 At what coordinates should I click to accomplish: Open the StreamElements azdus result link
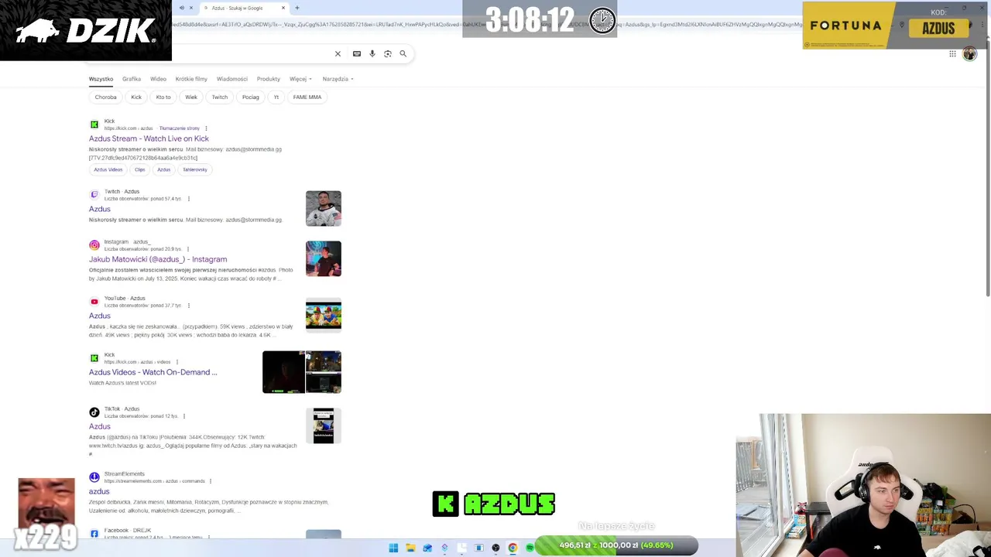point(99,491)
